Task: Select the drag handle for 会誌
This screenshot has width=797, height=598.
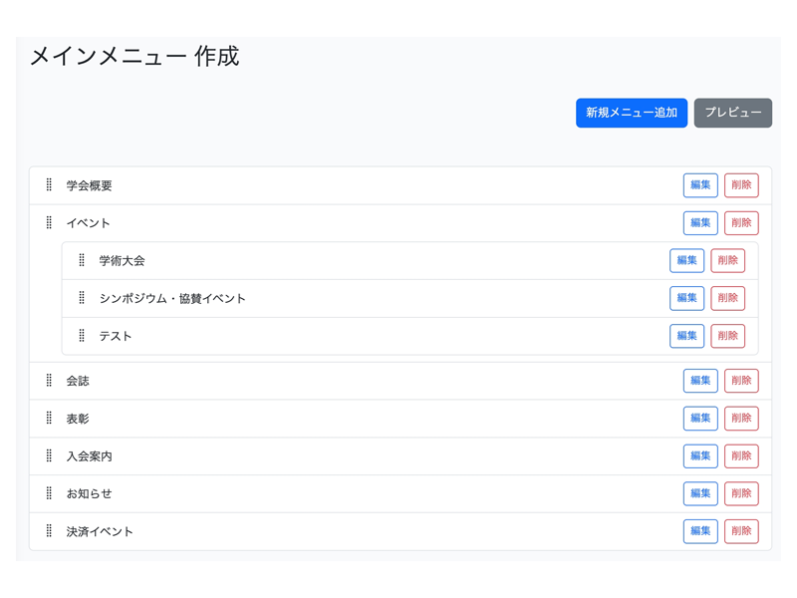Action: coord(49,381)
